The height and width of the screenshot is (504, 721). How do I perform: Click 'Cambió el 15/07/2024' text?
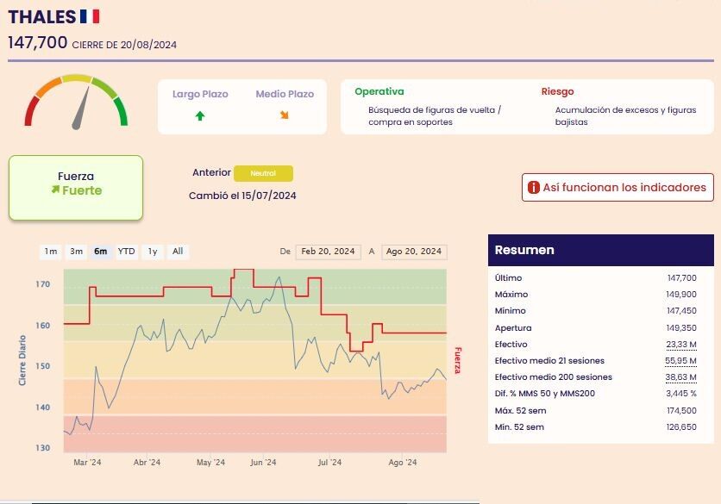(x=242, y=196)
